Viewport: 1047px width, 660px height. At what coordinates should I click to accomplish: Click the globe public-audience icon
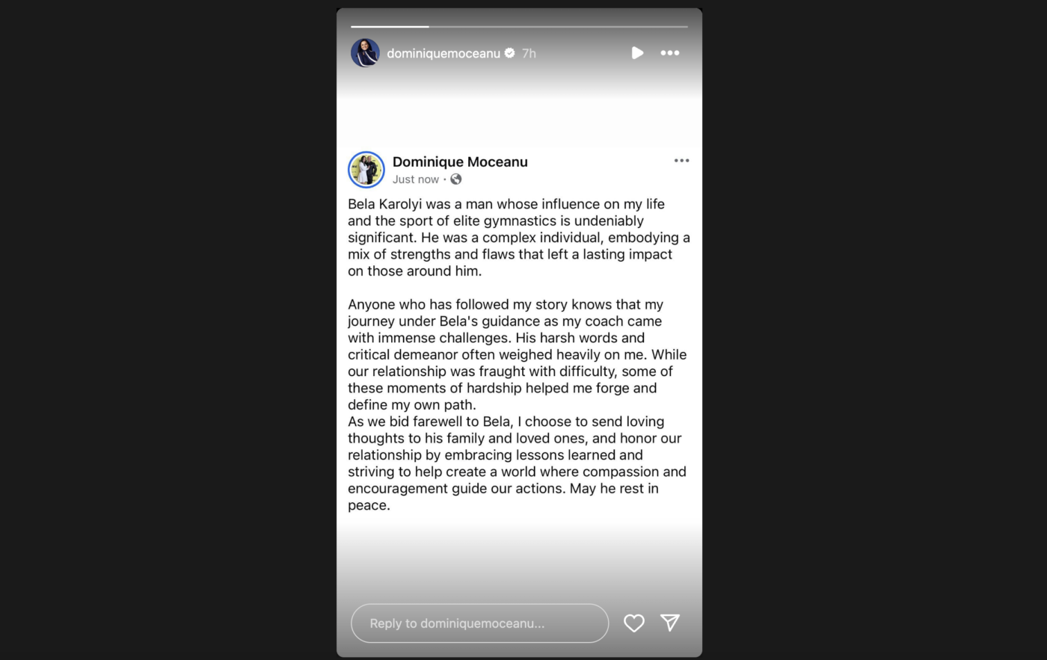[456, 179]
